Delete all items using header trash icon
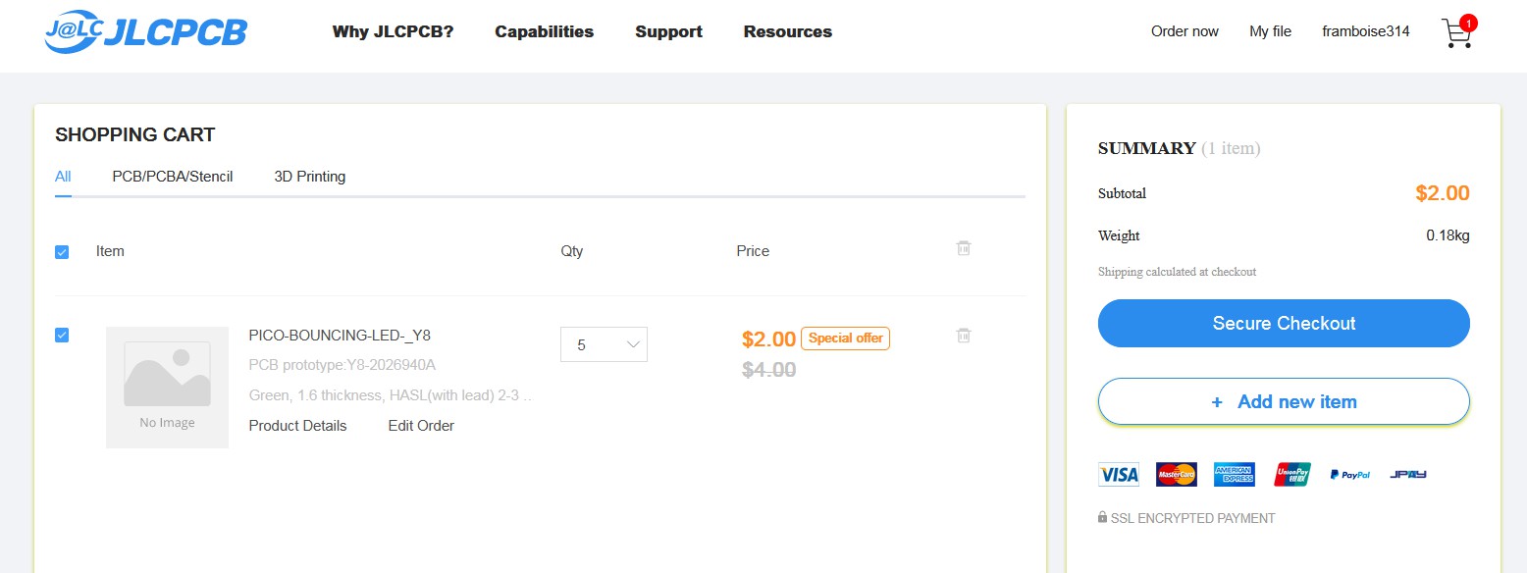The height and width of the screenshot is (573, 1527). tap(964, 249)
